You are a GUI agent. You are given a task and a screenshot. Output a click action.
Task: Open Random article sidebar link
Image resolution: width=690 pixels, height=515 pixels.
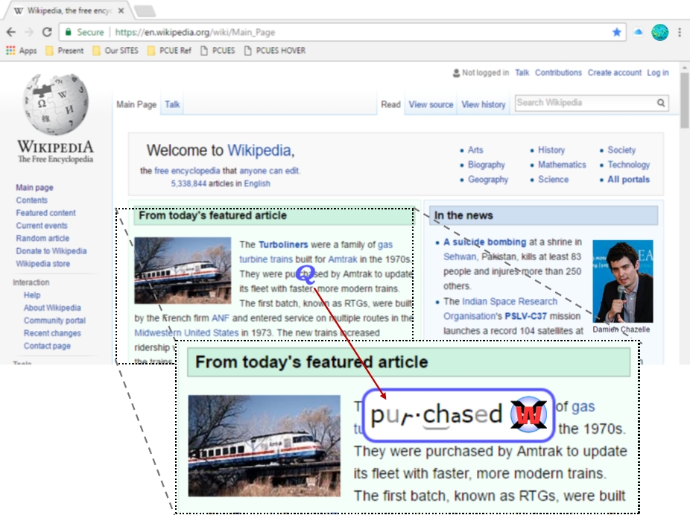point(42,238)
